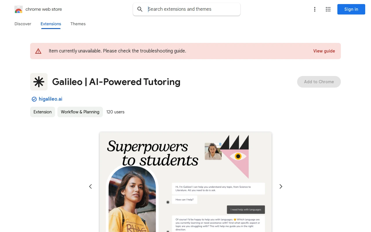371x232 pixels.
Task: Click the Sign in button
Action: click(351, 9)
